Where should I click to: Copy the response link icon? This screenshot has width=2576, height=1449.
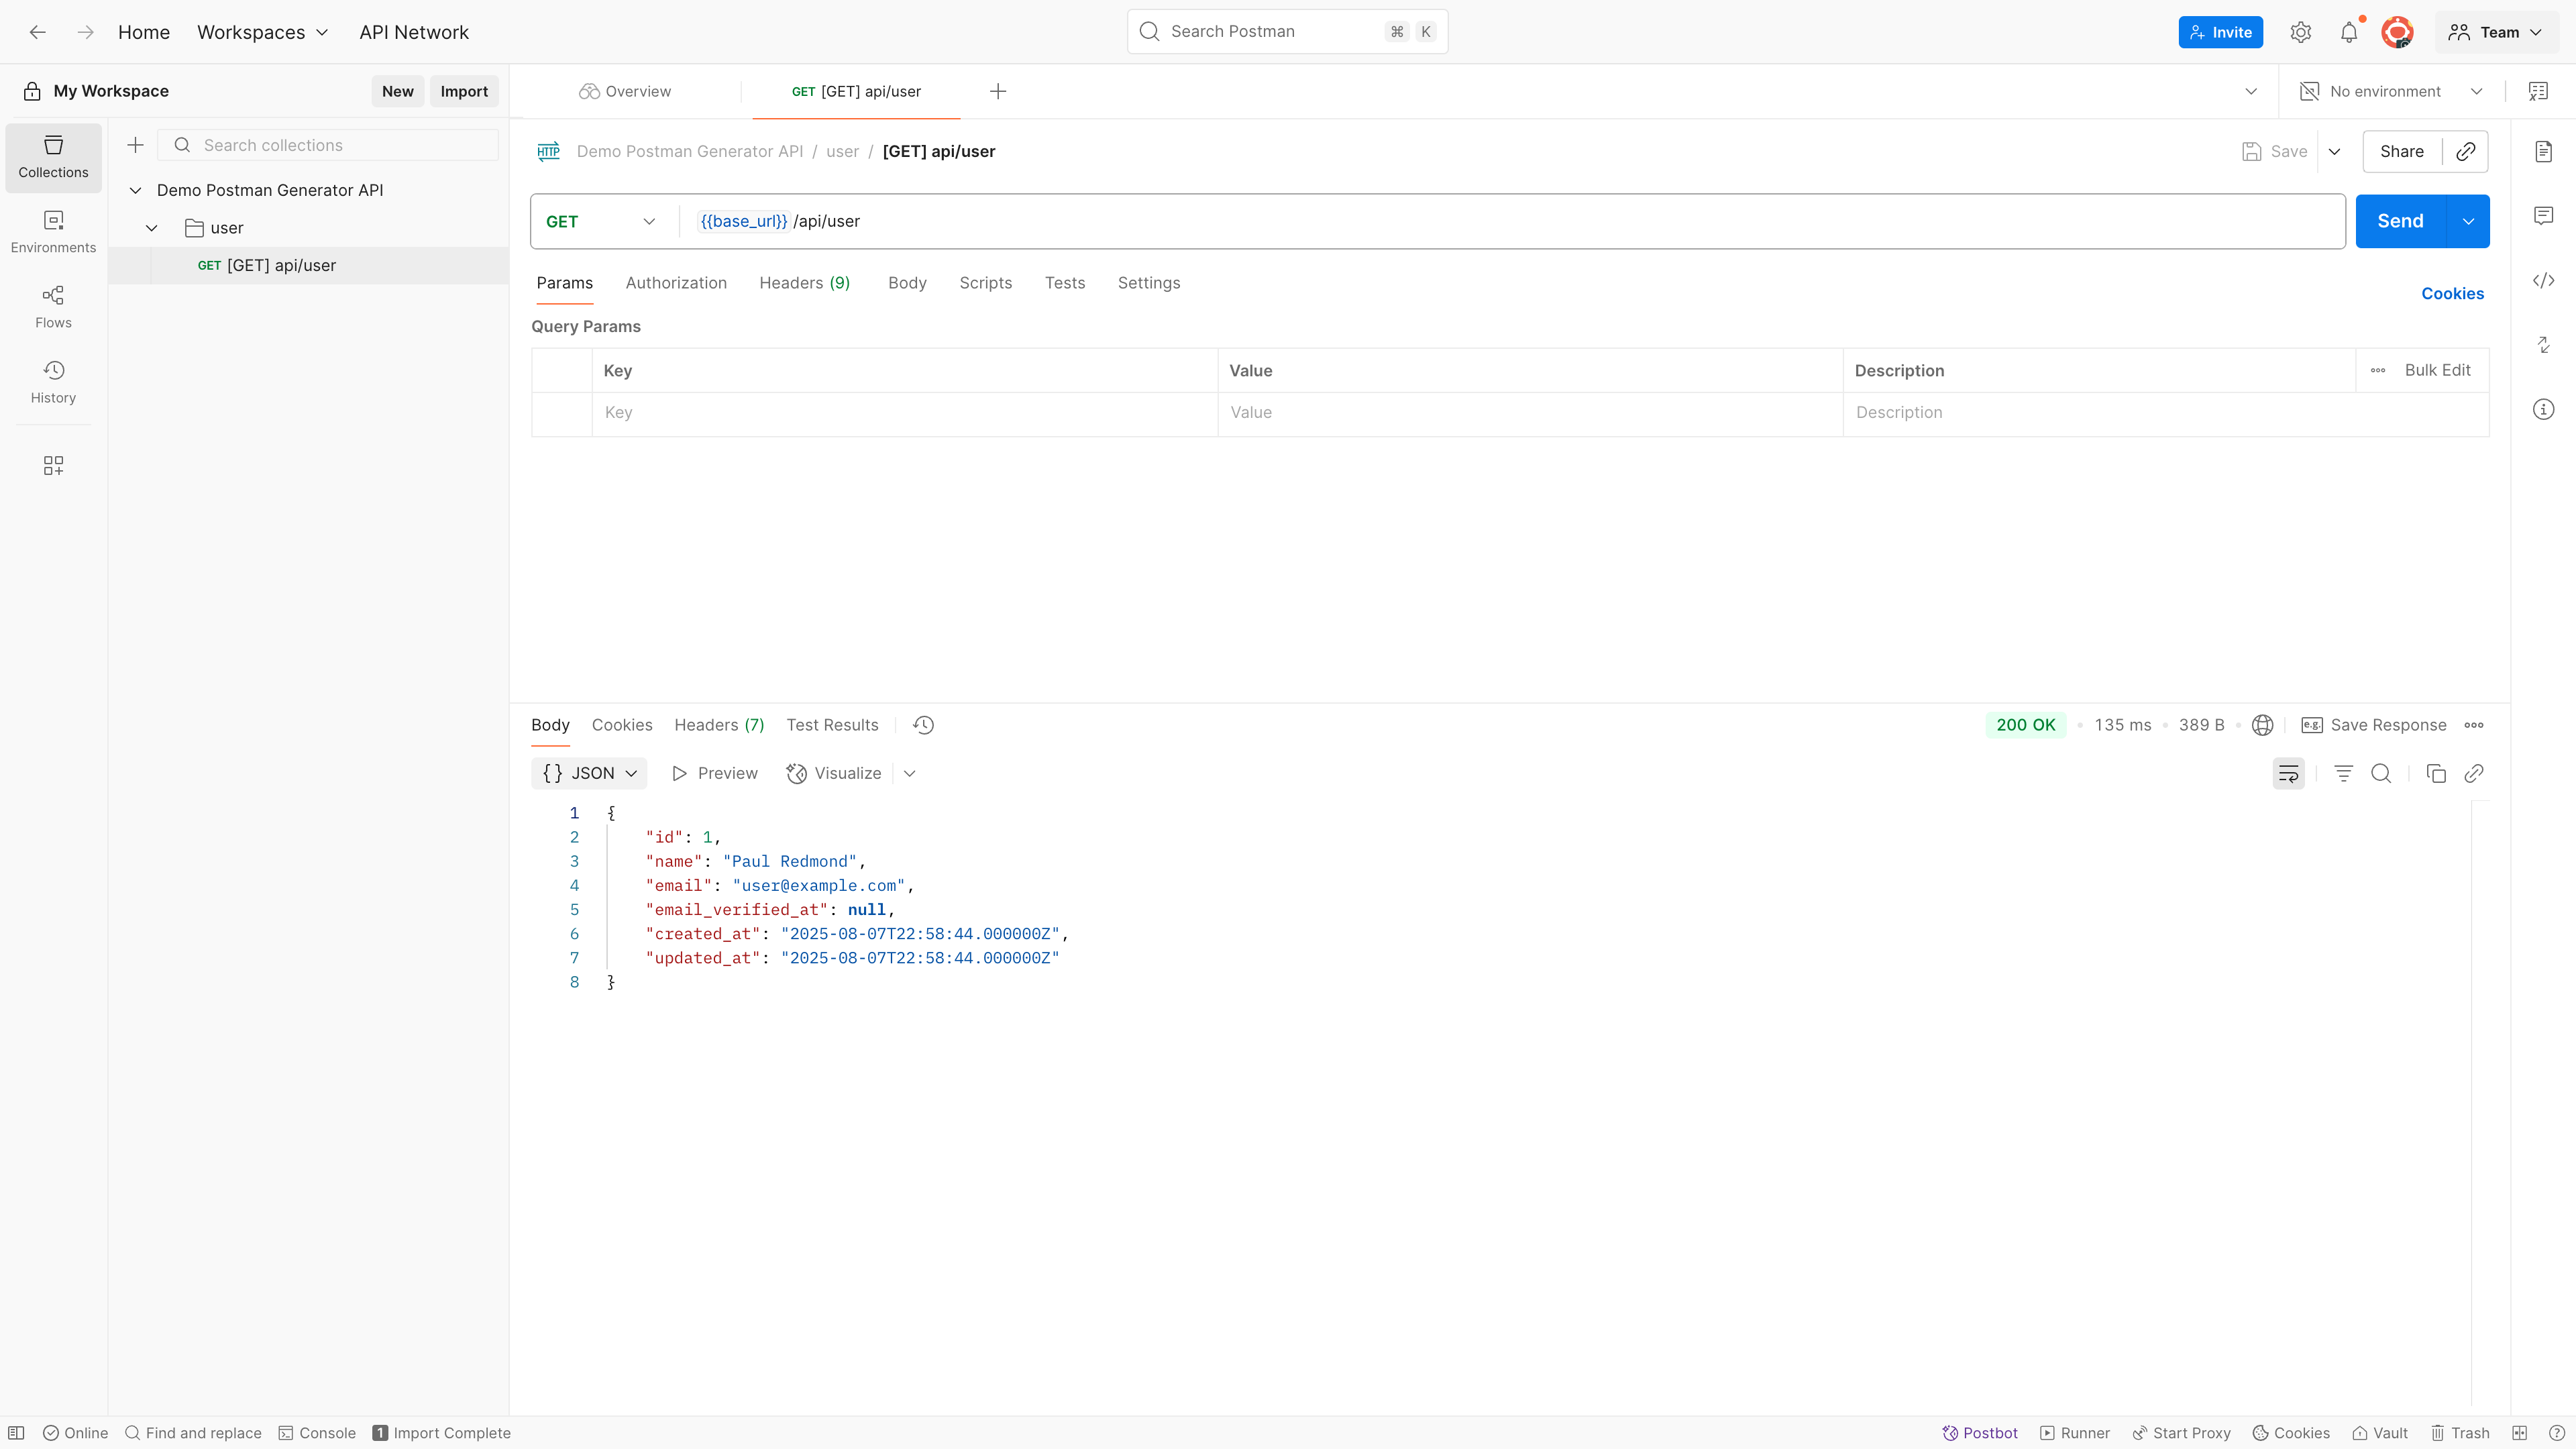(x=2474, y=773)
